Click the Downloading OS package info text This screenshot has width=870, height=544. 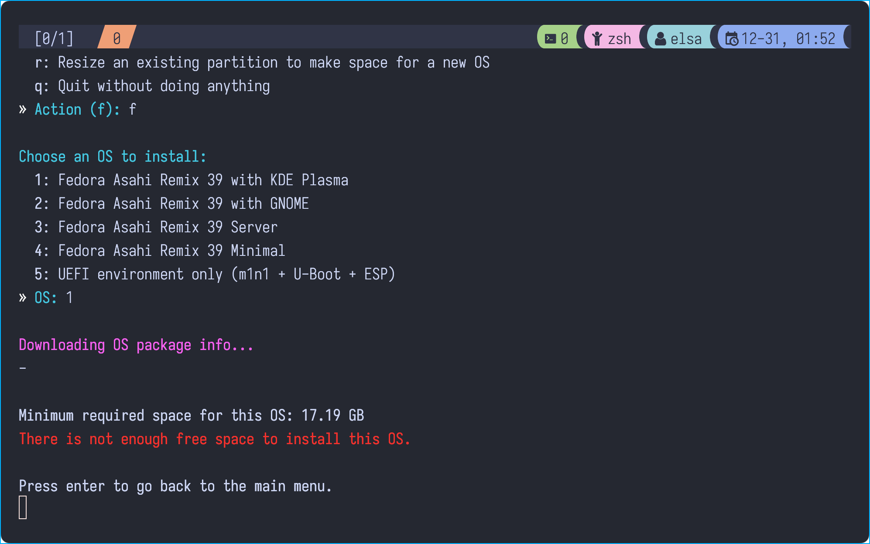coord(136,345)
